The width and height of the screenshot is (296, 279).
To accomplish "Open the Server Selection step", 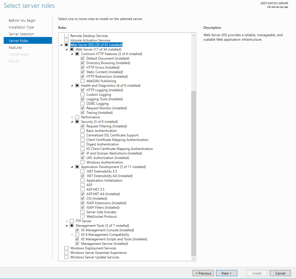I will coord(21,34).
